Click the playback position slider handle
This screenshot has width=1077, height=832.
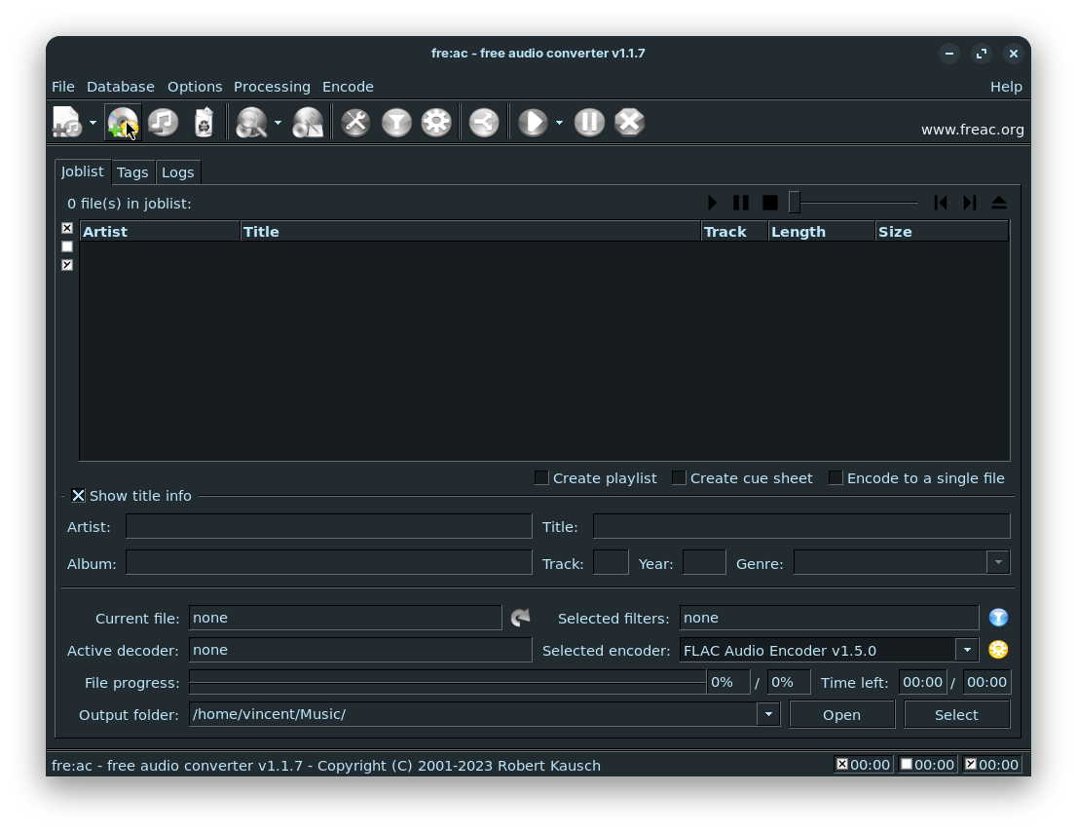tap(795, 203)
